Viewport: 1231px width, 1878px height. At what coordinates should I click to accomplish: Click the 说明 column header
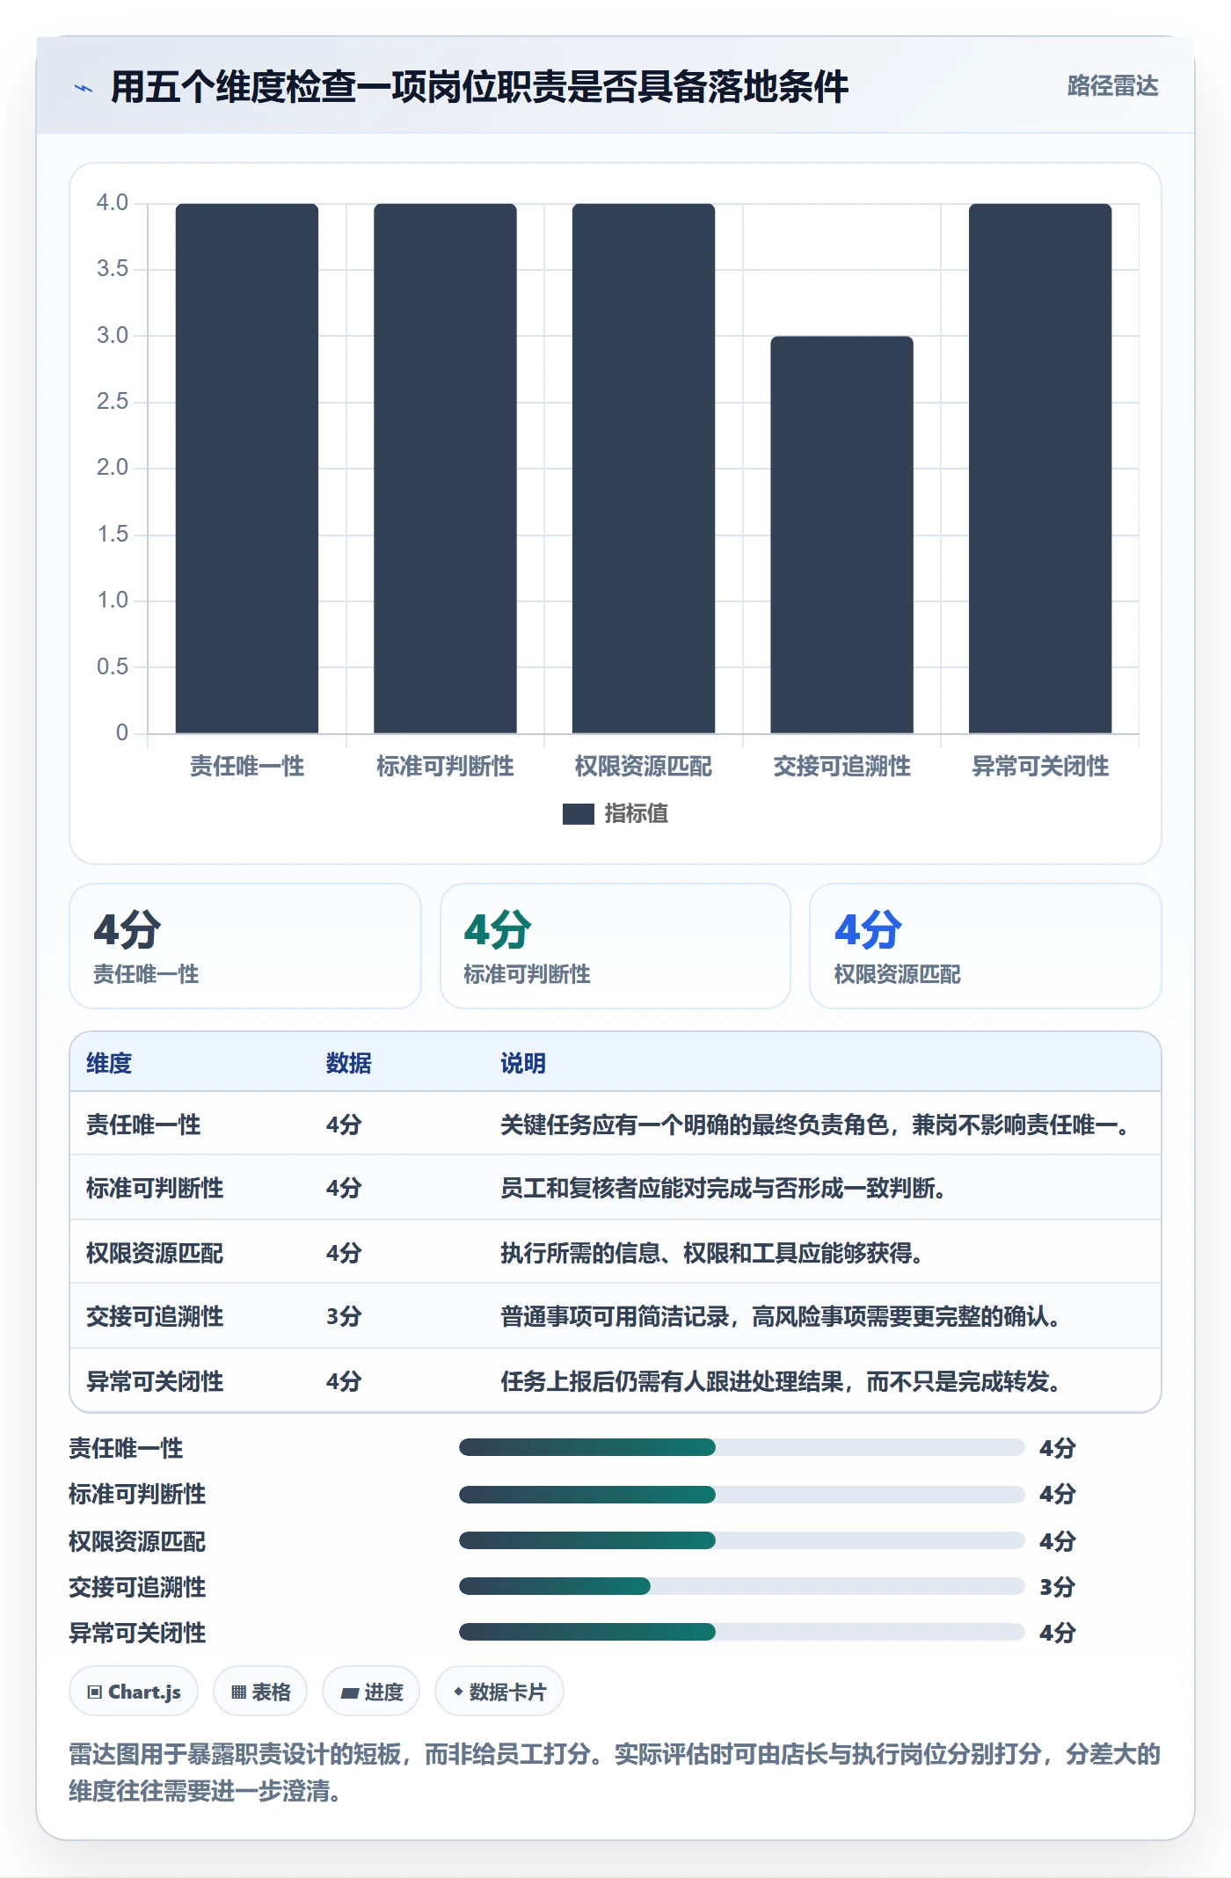click(523, 1063)
